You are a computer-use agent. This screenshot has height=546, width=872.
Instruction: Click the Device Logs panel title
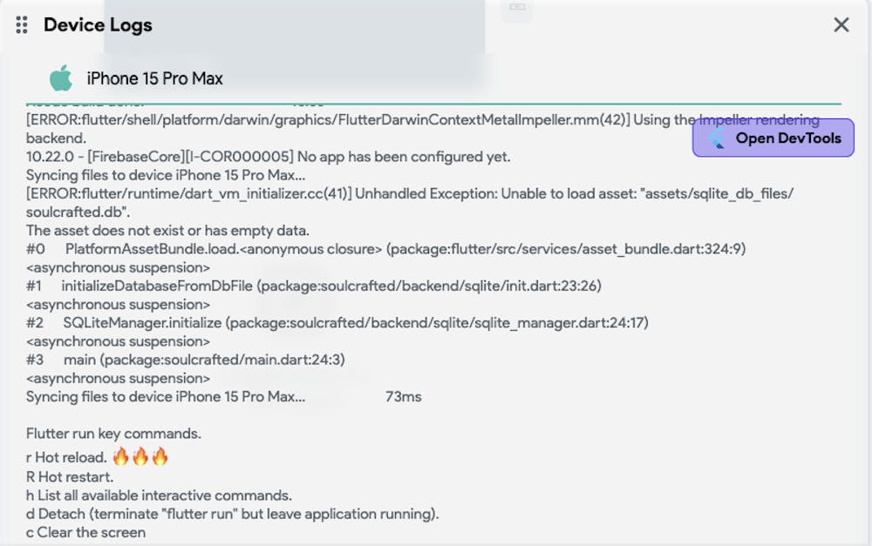click(x=98, y=25)
